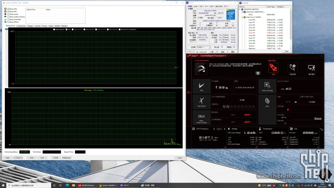Switch to the Cooling Fans tab
This screenshot has height=188, width=334.
[21, 26]
